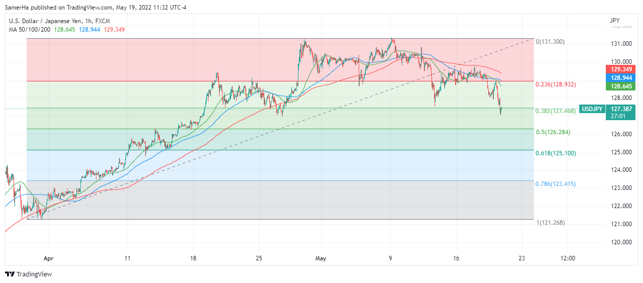
Task: Open the U.S. Dollar / Japanese Yen chart title
Action: click(59, 21)
